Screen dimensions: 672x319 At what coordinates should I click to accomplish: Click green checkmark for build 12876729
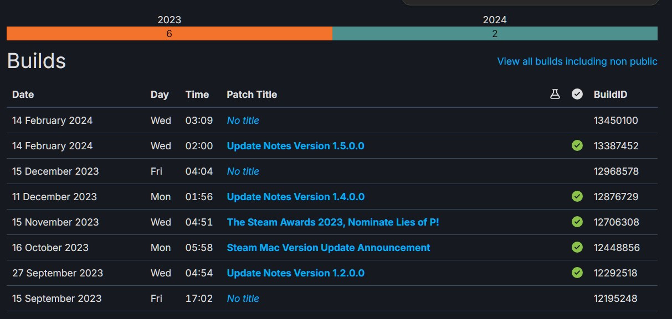[x=577, y=197]
